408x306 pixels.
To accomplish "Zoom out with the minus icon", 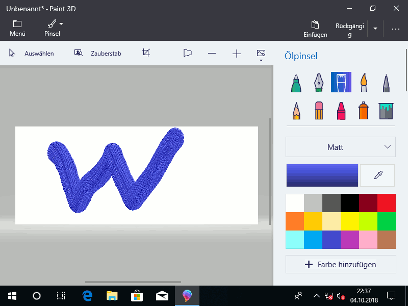I will [212, 53].
